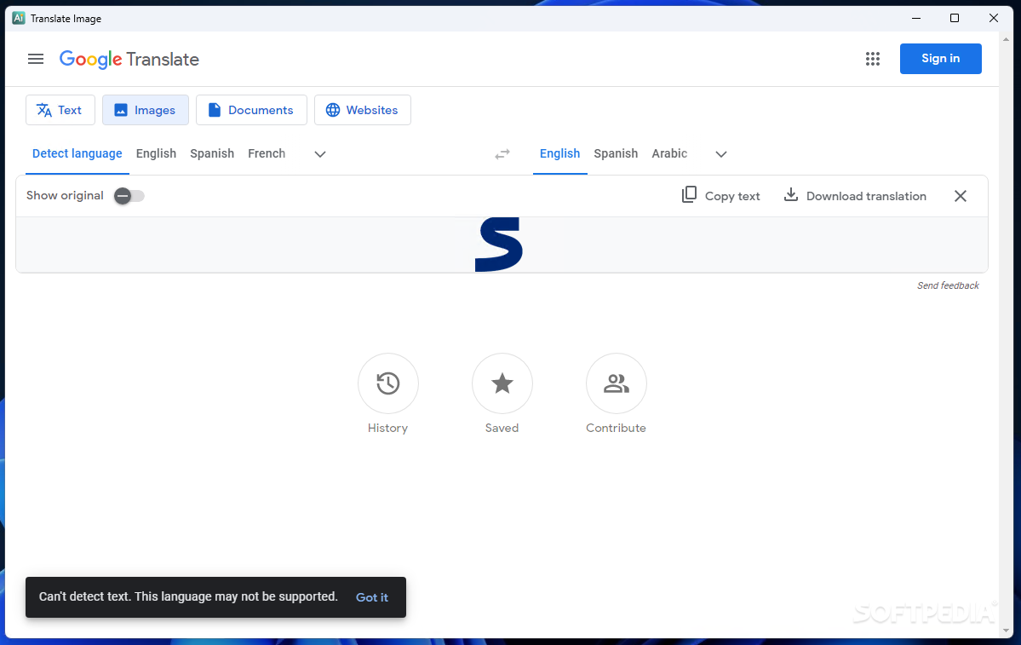This screenshot has height=645, width=1021.
Task: Click the Sign in button
Action: (x=940, y=59)
